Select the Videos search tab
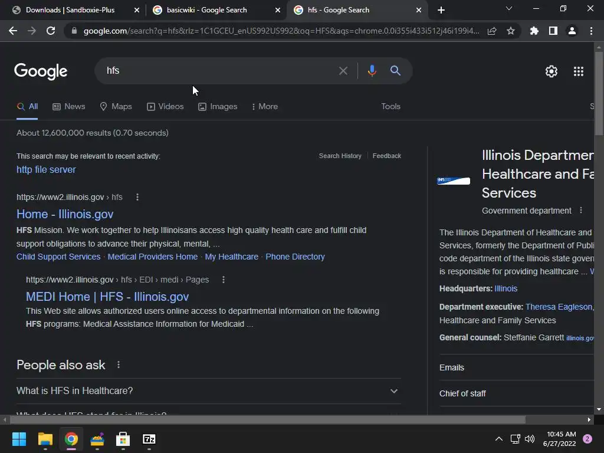This screenshot has height=453, width=604. pos(165,107)
